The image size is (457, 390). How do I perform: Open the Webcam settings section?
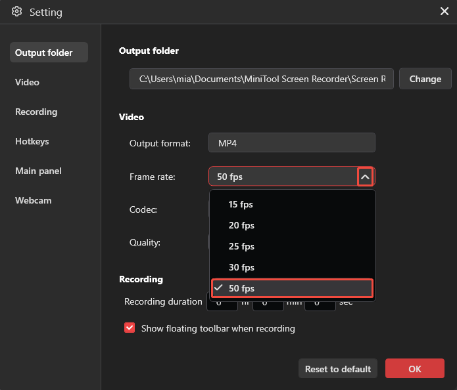click(x=34, y=200)
